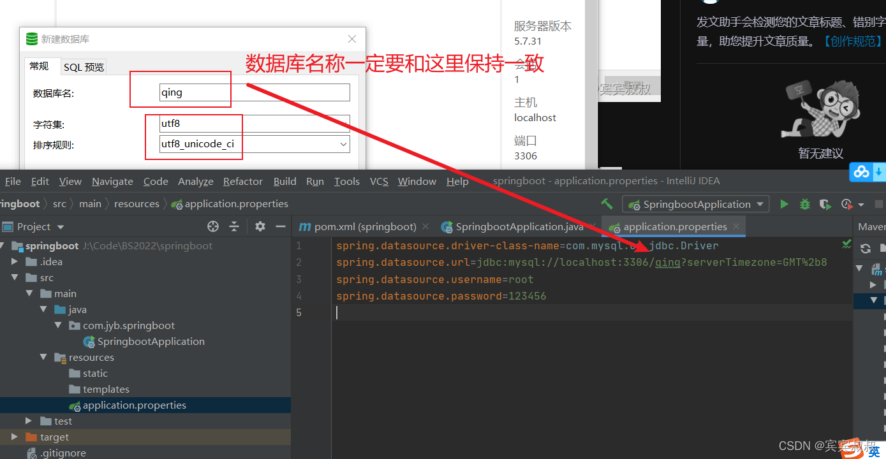Click locate-file crosshair icon in Project panel
Viewport: 886px width, 459px height.
click(213, 226)
